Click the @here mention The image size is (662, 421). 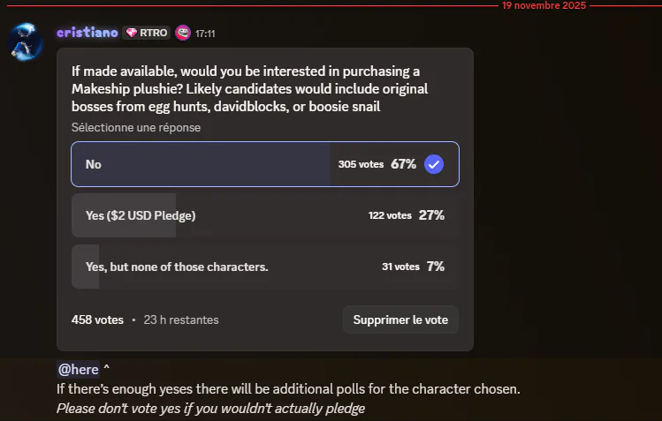tap(78, 369)
